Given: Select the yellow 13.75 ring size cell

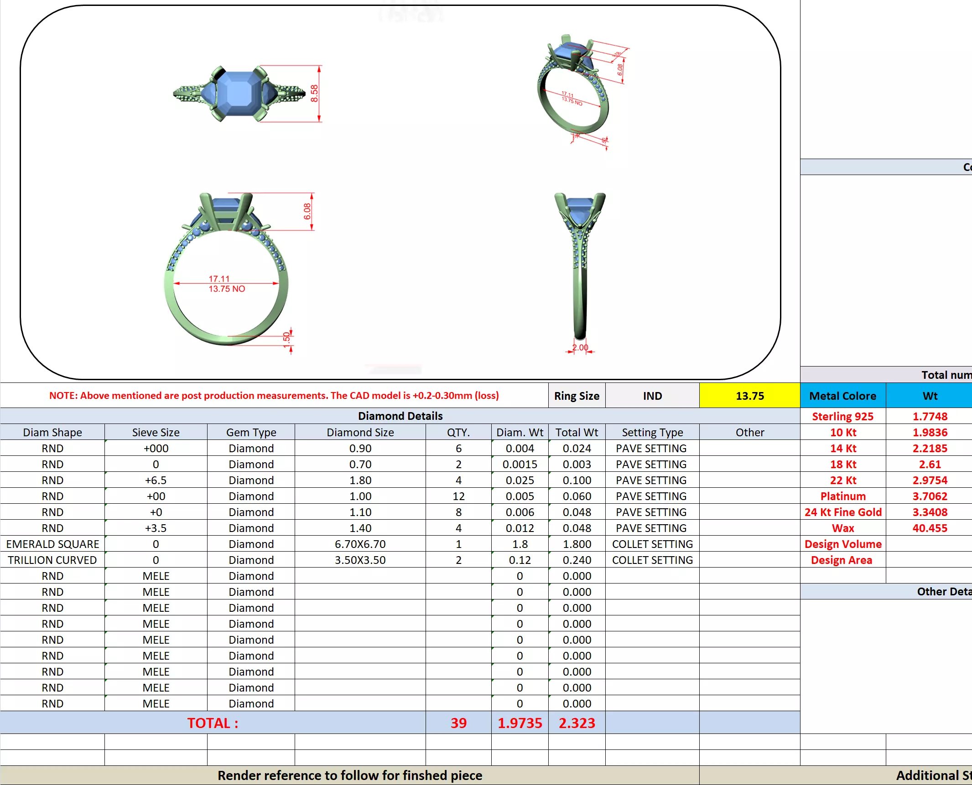Looking at the screenshot, I should point(749,396).
